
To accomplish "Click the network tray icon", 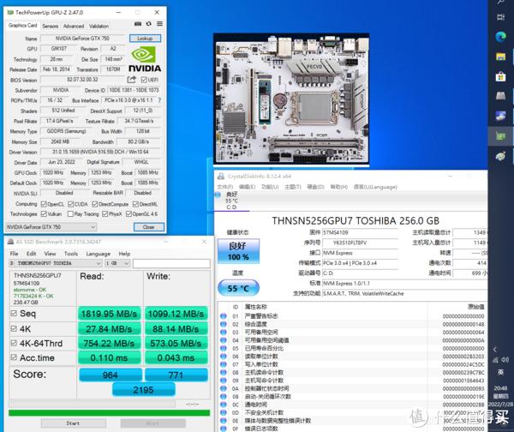I will (x=495, y=360).
